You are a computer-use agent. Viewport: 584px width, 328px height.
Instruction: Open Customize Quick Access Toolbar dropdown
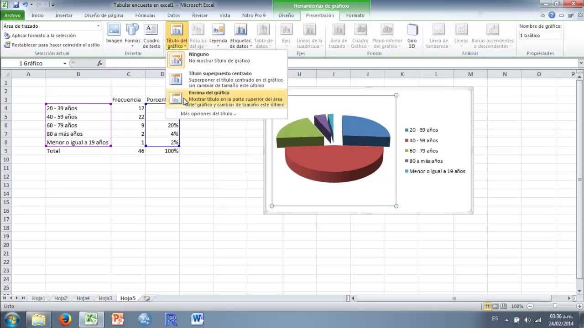(53, 5)
